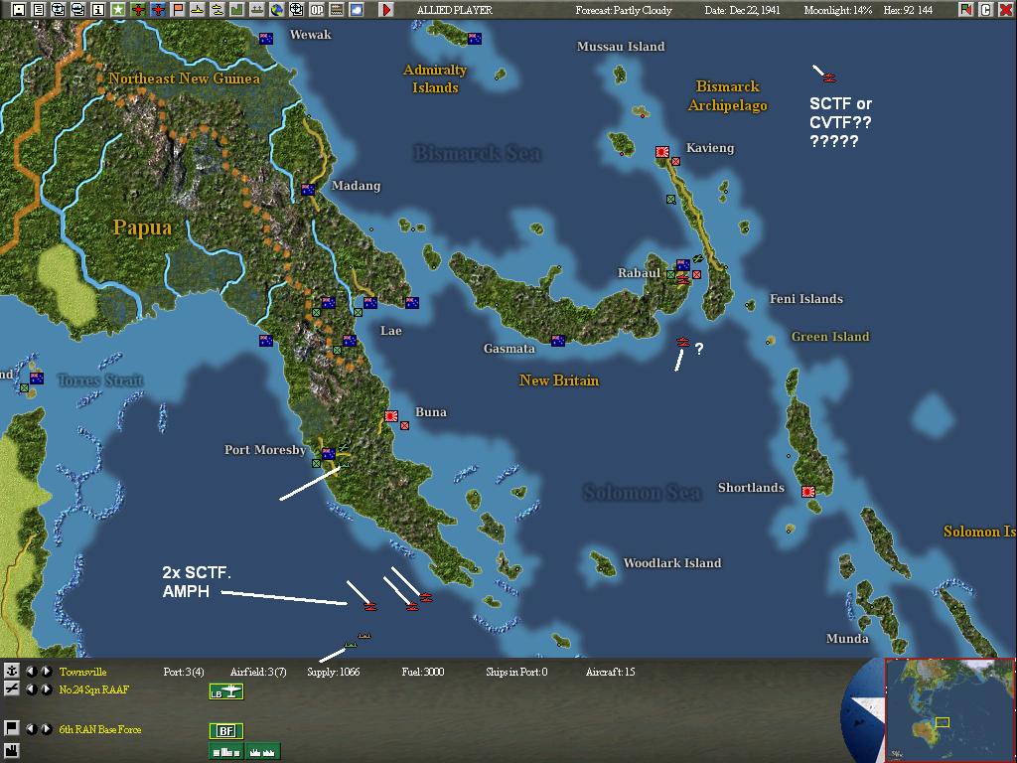The image size is (1017, 763).
Task: Select the Japanese base flag at Kavieng
Action: [x=662, y=152]
